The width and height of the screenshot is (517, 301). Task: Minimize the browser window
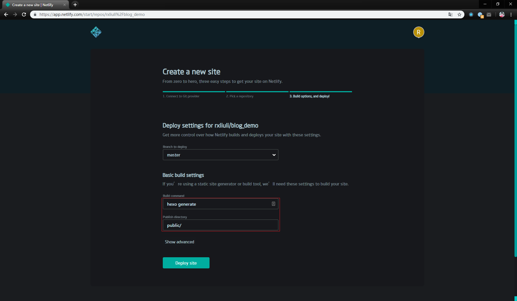tap(485, 4)
